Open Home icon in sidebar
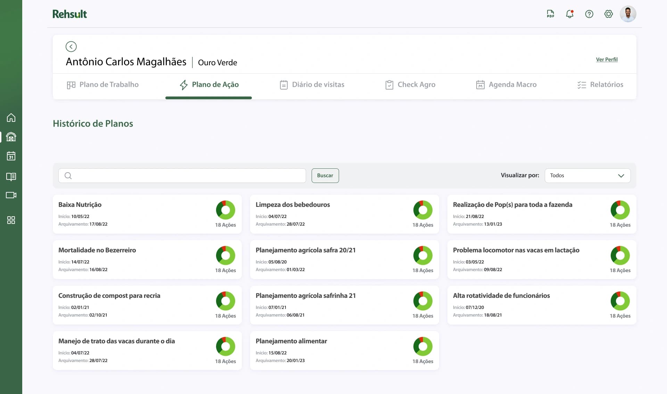Image resolution: width=667 pixels, height=394 pixels. (x=11, y=118)
